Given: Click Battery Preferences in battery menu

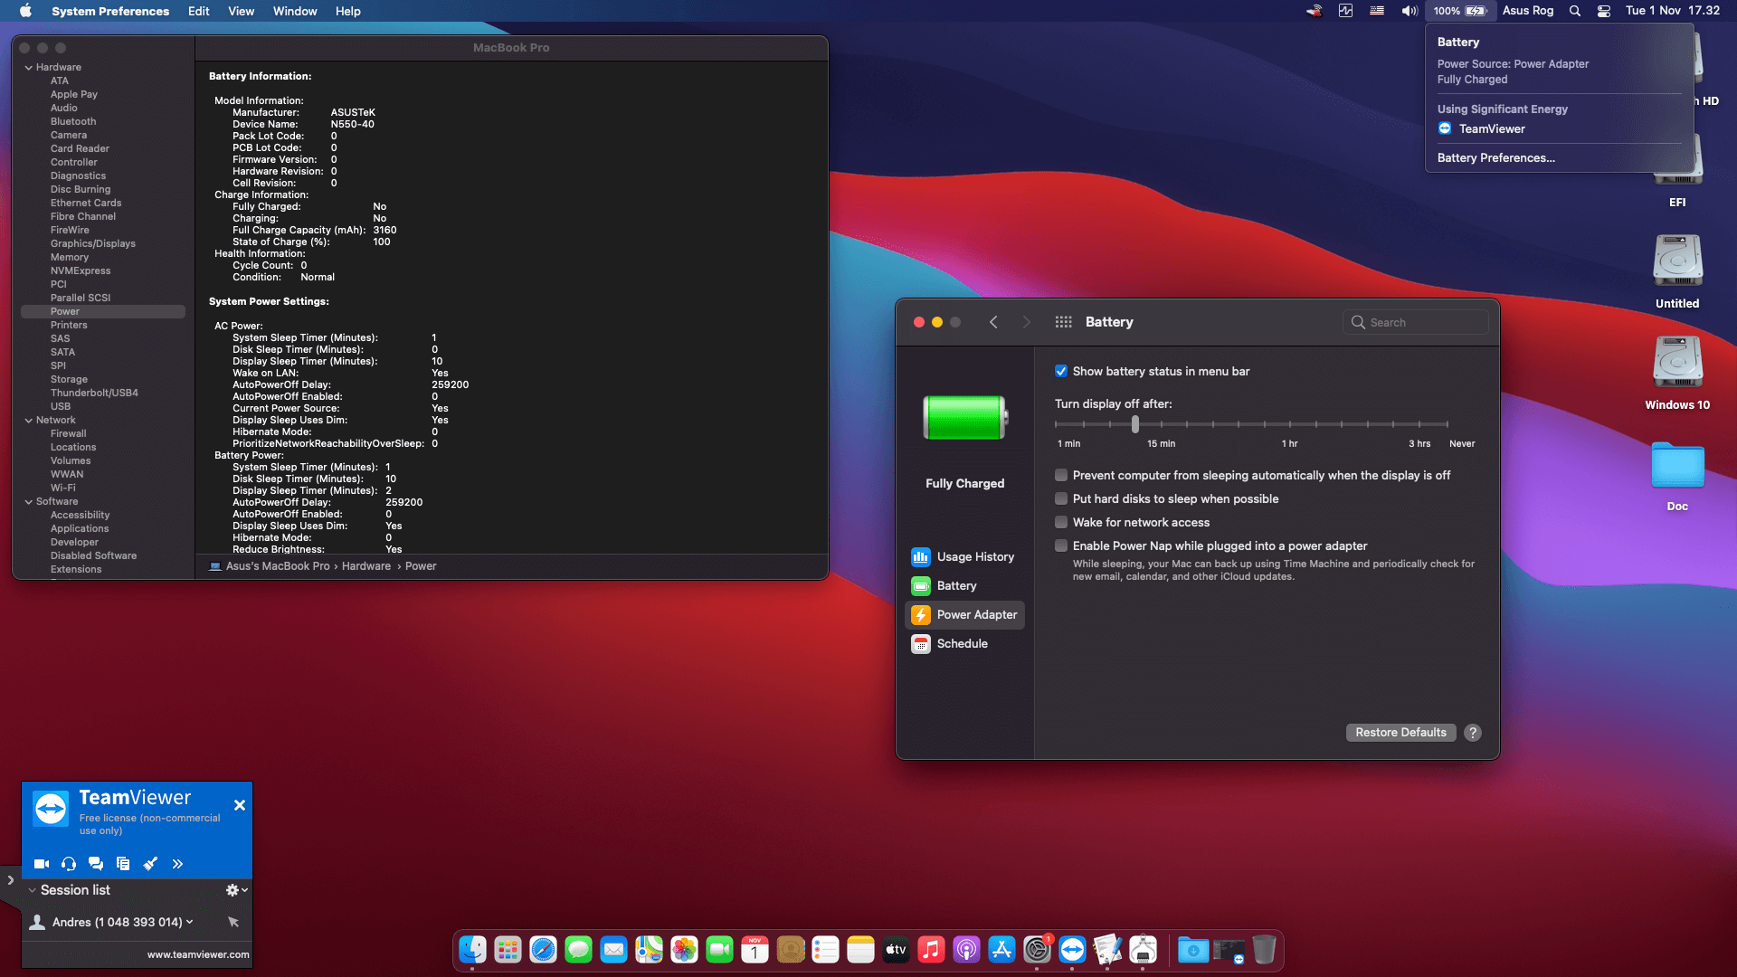Looking at the screenshot, I should tap(1495, 158).
